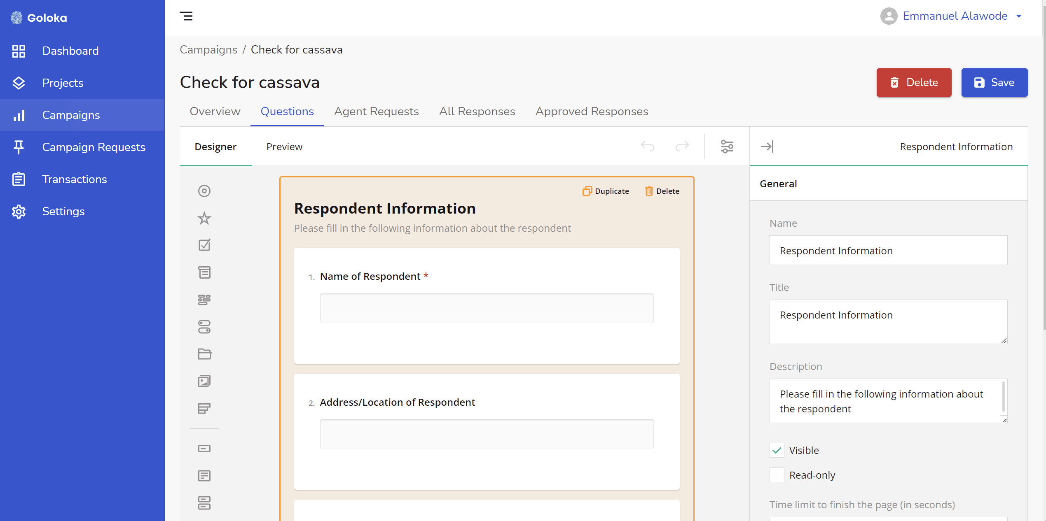This screenshot has height=521, width=1046.
Task: Collapse the General properties section
Action: [778, 184]
